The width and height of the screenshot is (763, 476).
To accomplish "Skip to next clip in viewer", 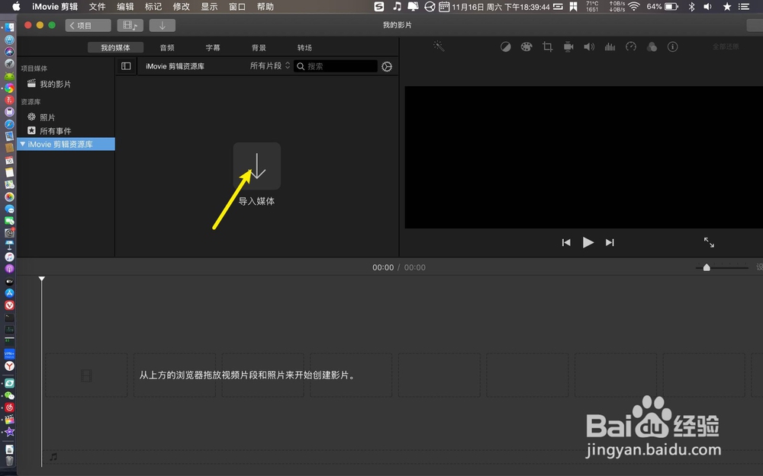I will pyautogui.click(x=610, y=242).
